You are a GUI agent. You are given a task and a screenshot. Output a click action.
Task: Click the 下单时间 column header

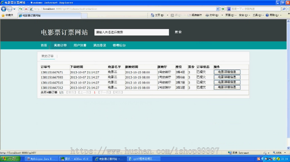pos(76,67)
